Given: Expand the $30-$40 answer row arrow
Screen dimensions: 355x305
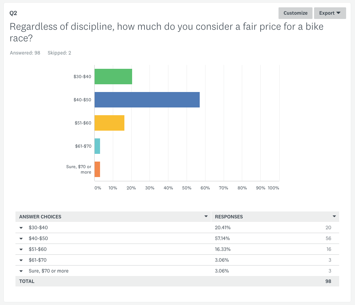Looking at the screenshot, I should point(21,228).
